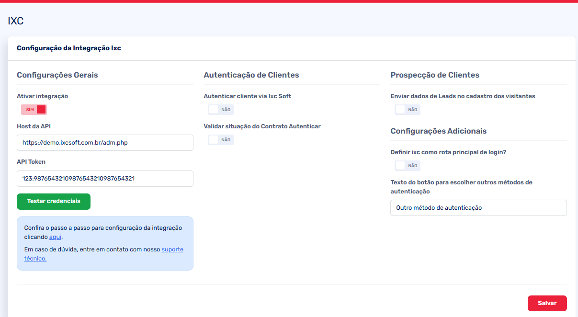Viewport: 578px width, 317px height.
Task: Click the Configurações Gerais section heading
Action: pos(57,75)
